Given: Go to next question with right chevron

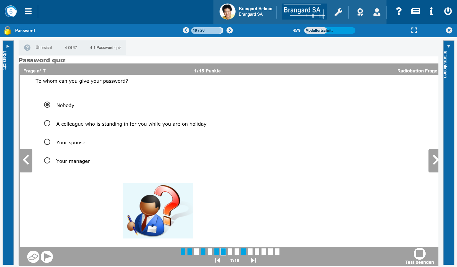Looking at the screenshot, I should (x=434, y=160).
